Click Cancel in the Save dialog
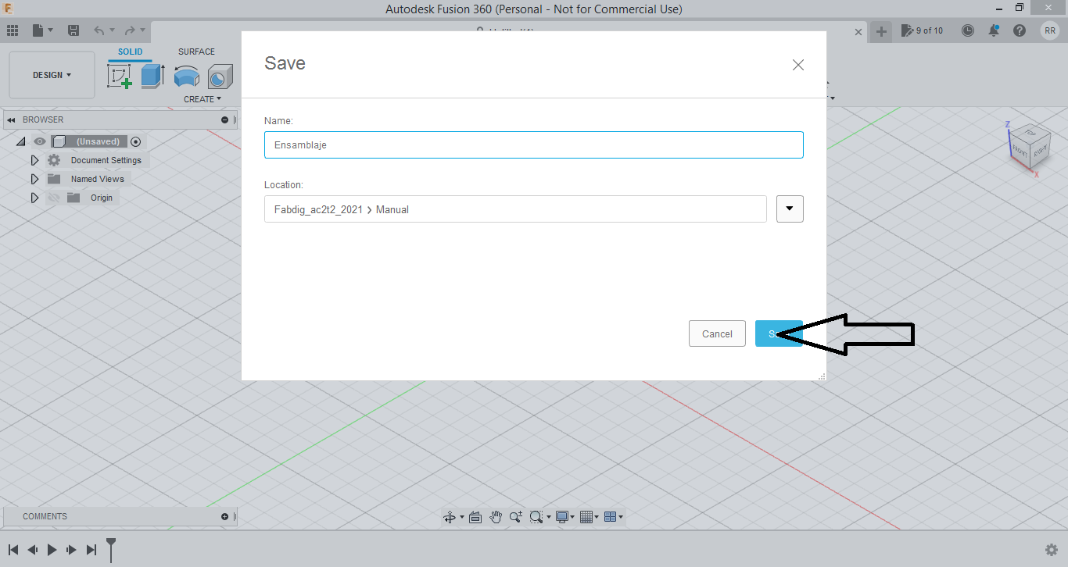 [717, 333]
